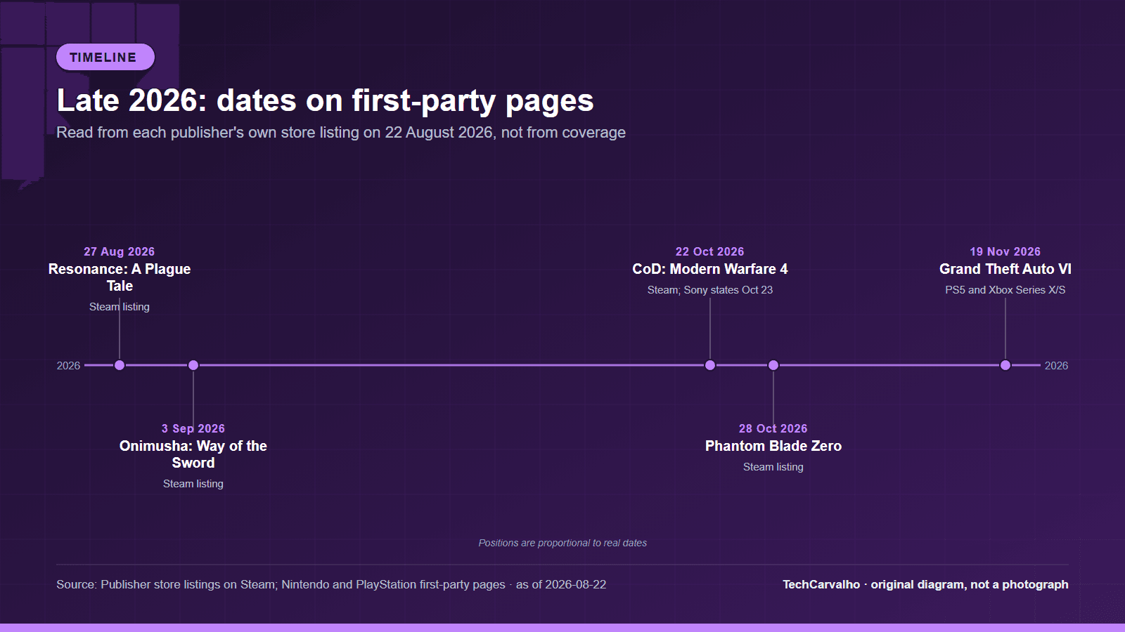This screenshot has height=632, width=1125.
Task: Click the TIMELINE pill badge
Action: click(x=105, y=57)
